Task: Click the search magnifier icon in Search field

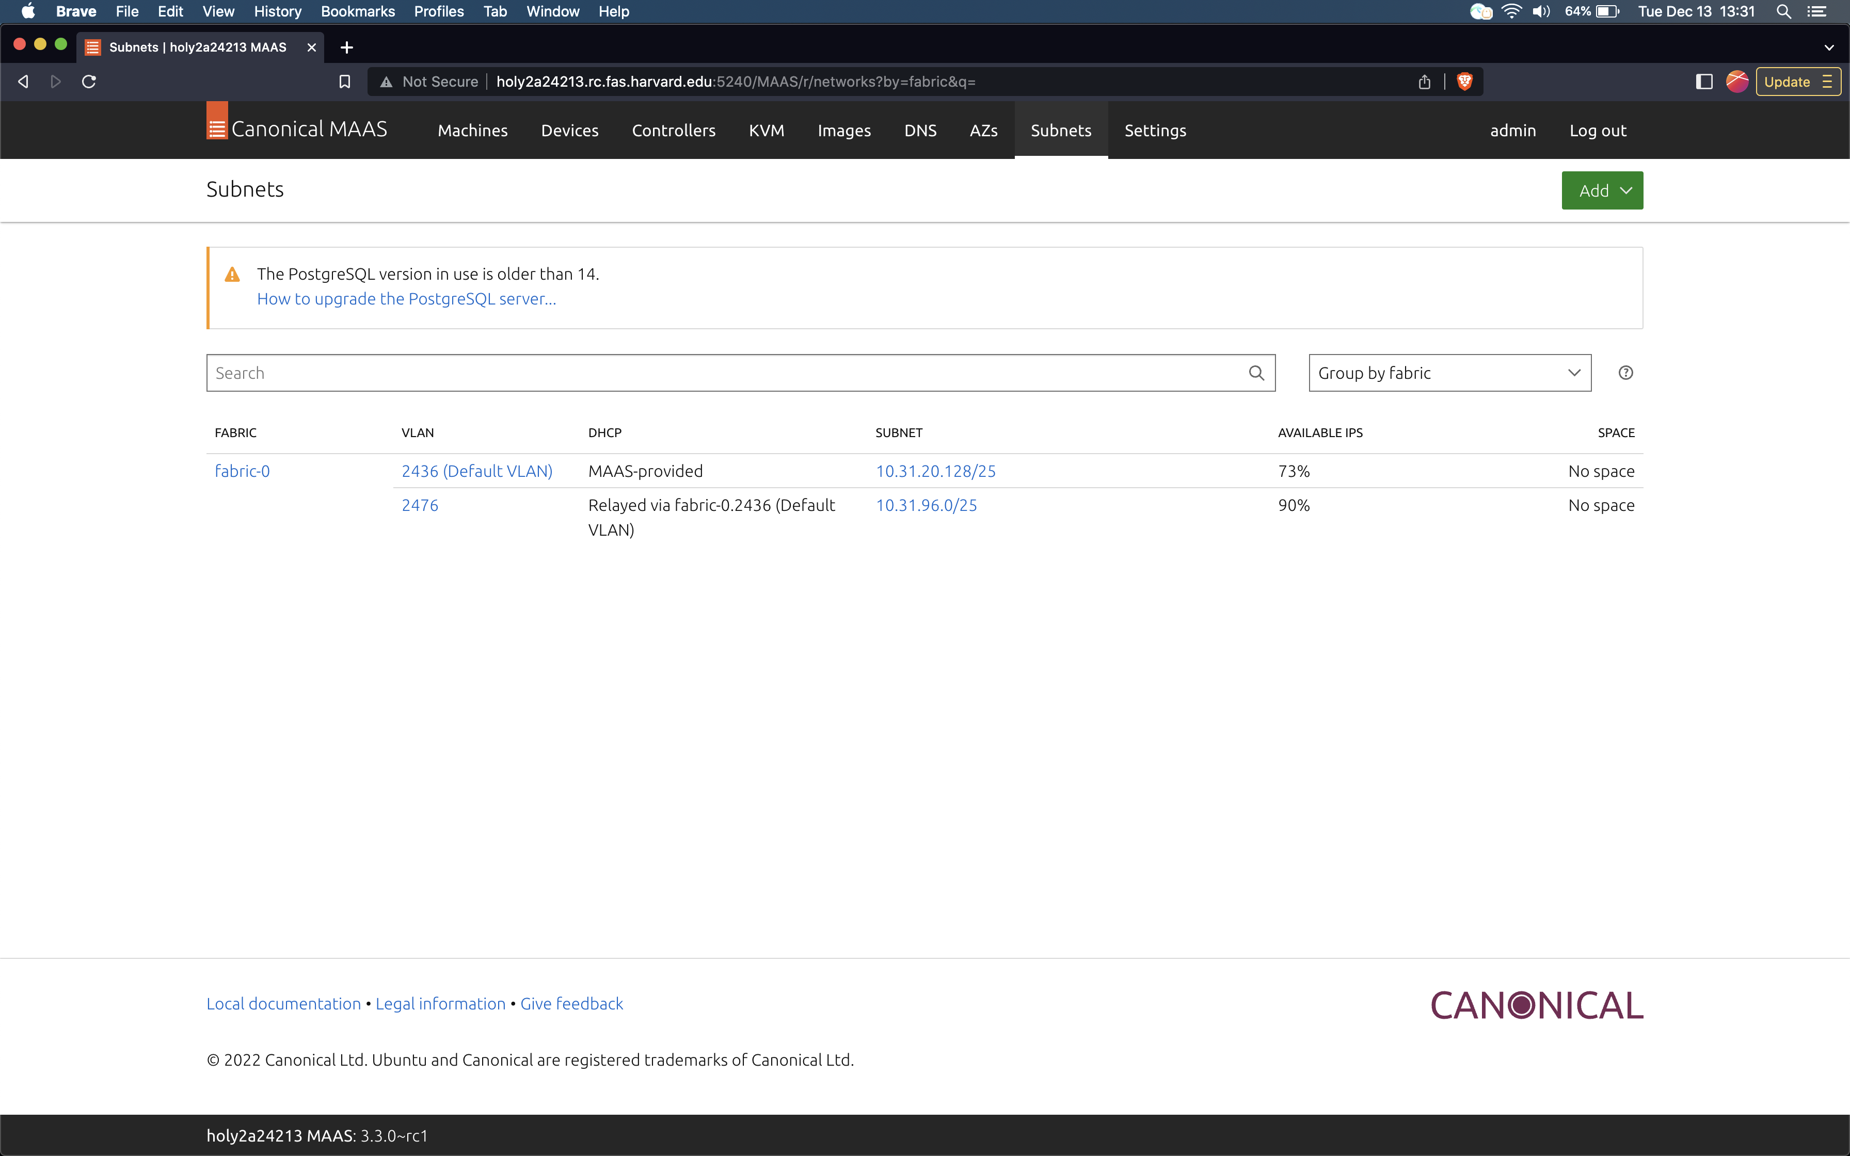Action: tap(1256, 373)
